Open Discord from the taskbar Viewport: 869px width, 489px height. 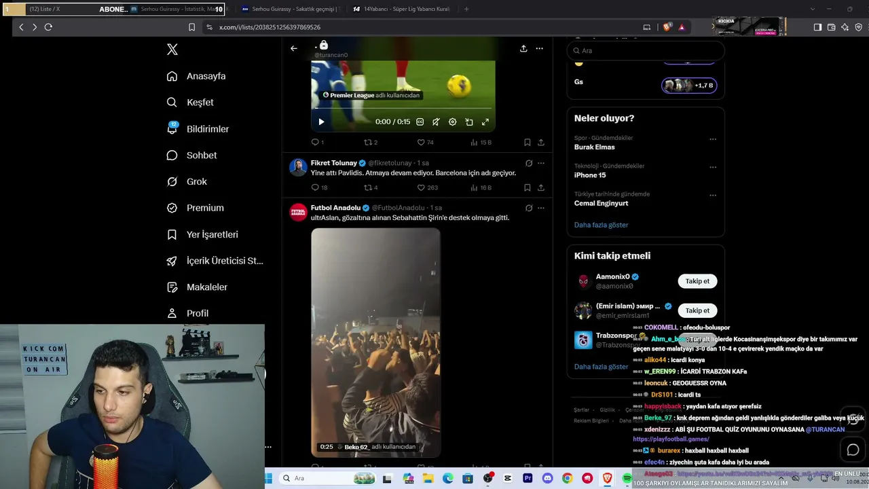(548, 478)
